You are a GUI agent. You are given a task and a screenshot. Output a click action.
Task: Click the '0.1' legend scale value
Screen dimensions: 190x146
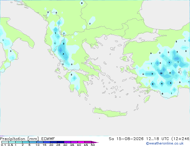[3, 145]
